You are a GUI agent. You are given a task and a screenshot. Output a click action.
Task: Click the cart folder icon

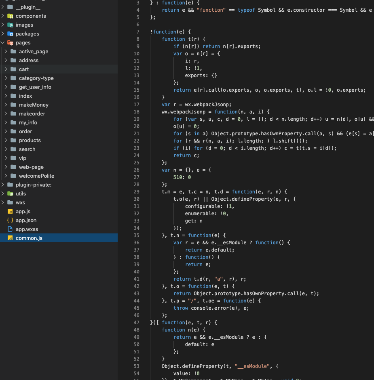click(x=14, y=69)
